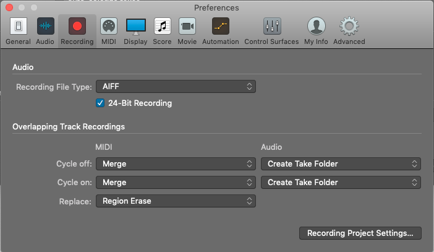
Task: Disable the 24-Bit Recording checkbox
Action: point(100,103)
